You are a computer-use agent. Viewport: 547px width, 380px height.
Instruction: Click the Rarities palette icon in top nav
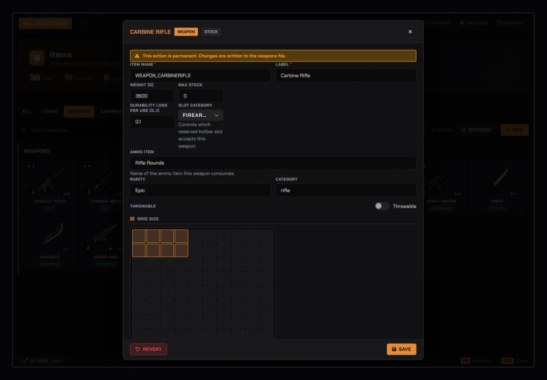[x=462, y=23]
